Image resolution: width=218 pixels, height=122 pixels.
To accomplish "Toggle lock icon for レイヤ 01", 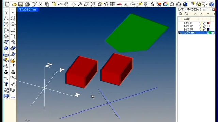I will tap(204, 23).
